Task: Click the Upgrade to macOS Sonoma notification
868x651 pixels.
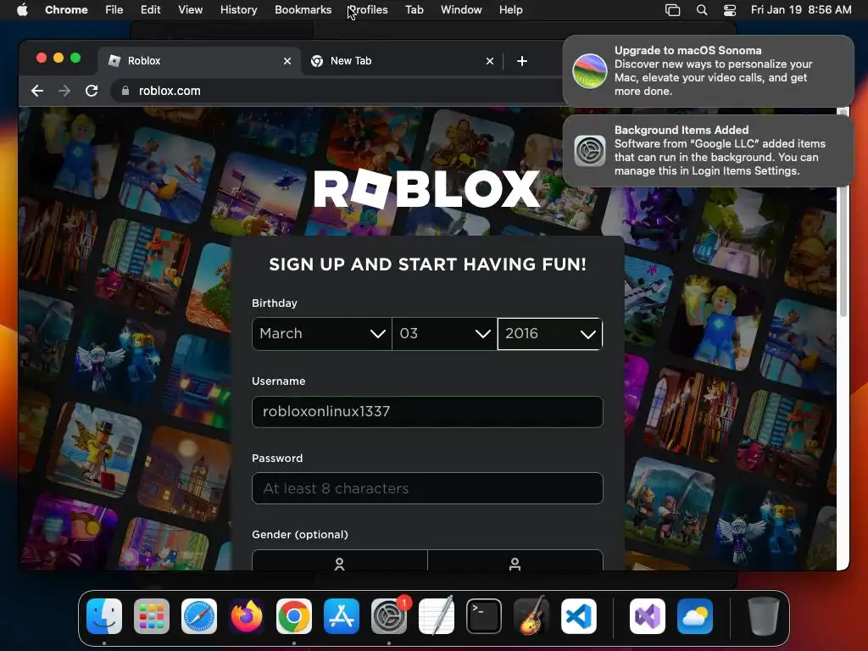Action: pos(708,70)
